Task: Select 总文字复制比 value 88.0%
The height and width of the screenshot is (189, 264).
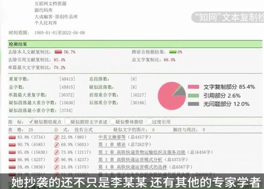Action: 169,60
